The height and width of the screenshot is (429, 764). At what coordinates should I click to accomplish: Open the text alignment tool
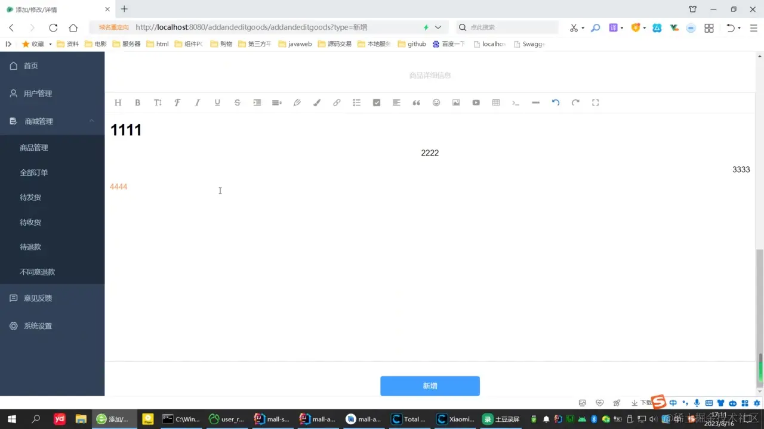[x=396, y=102]
